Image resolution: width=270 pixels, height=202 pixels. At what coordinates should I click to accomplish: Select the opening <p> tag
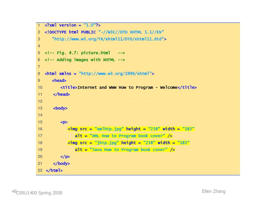[64, 122]
